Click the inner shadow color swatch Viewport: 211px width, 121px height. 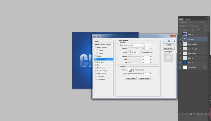click(147, 45)
